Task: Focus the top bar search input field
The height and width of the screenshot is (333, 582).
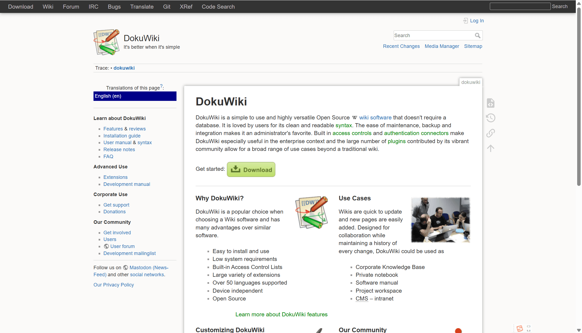Action: 520,6
